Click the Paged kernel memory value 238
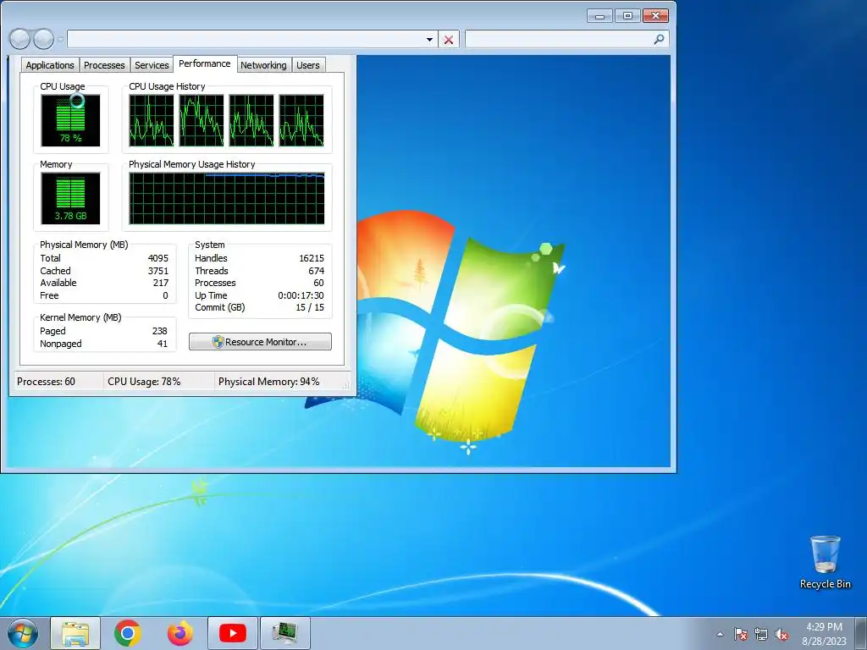The width and height of the screenshot is (867, 650). (160, 331)
